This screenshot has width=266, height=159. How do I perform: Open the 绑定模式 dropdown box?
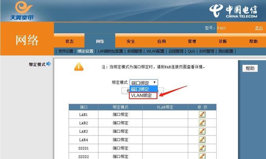pos(144,83)
